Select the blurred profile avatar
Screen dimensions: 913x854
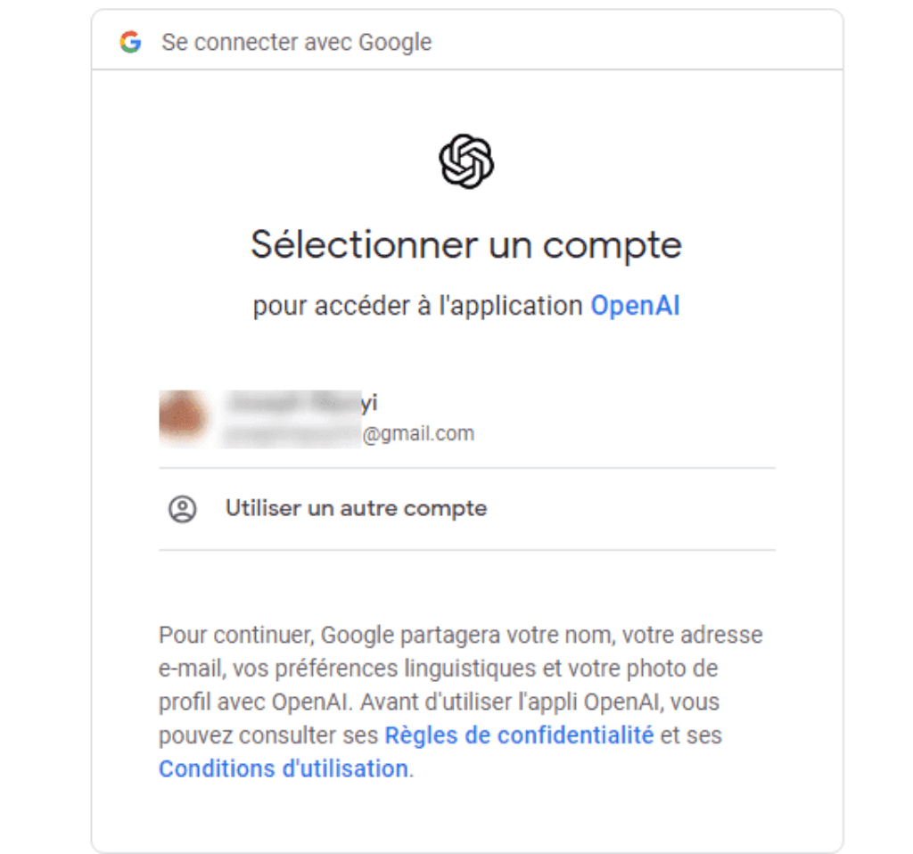point(183,418)
